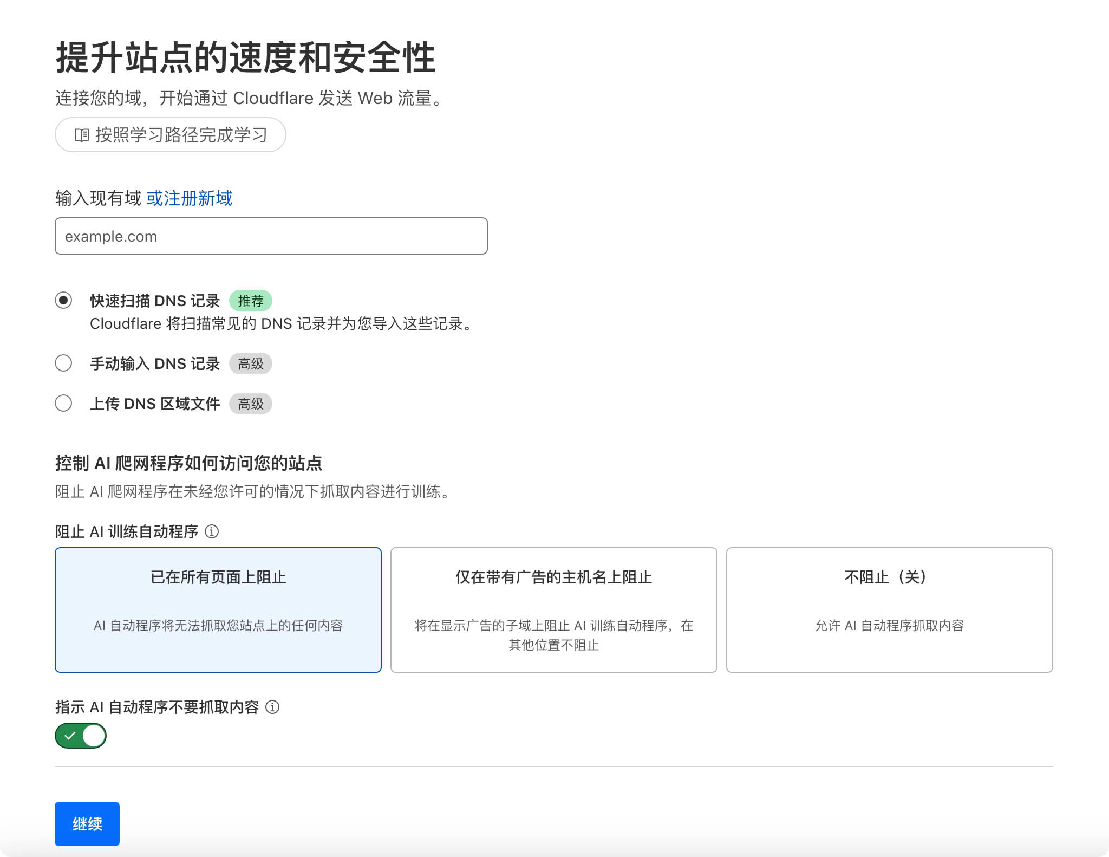Click the 上传 DNS 区域文件 label text

(155, 404)
